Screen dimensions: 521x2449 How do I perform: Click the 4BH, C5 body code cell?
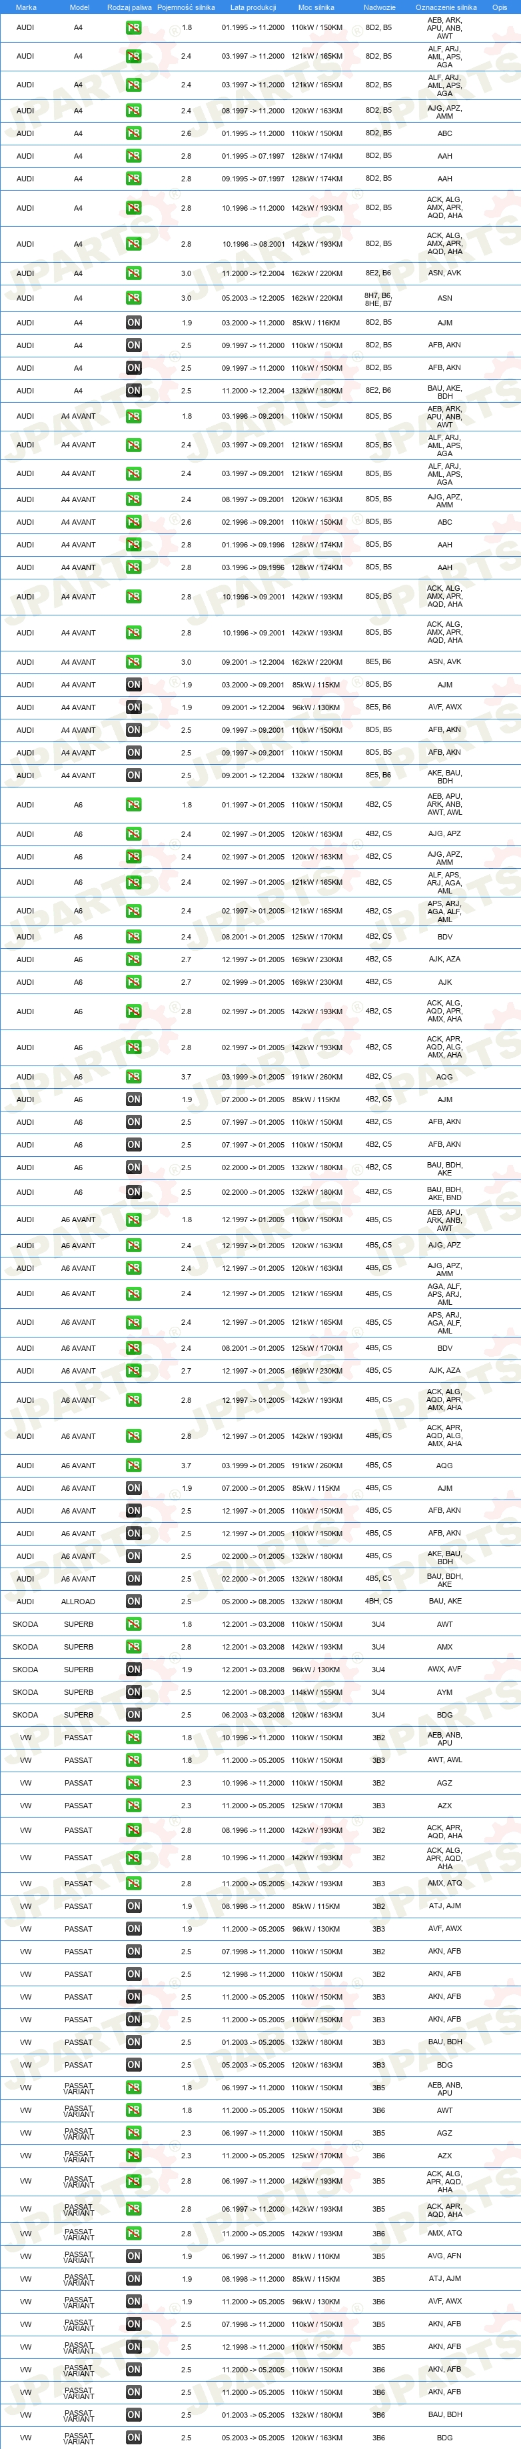(378, 1601)
